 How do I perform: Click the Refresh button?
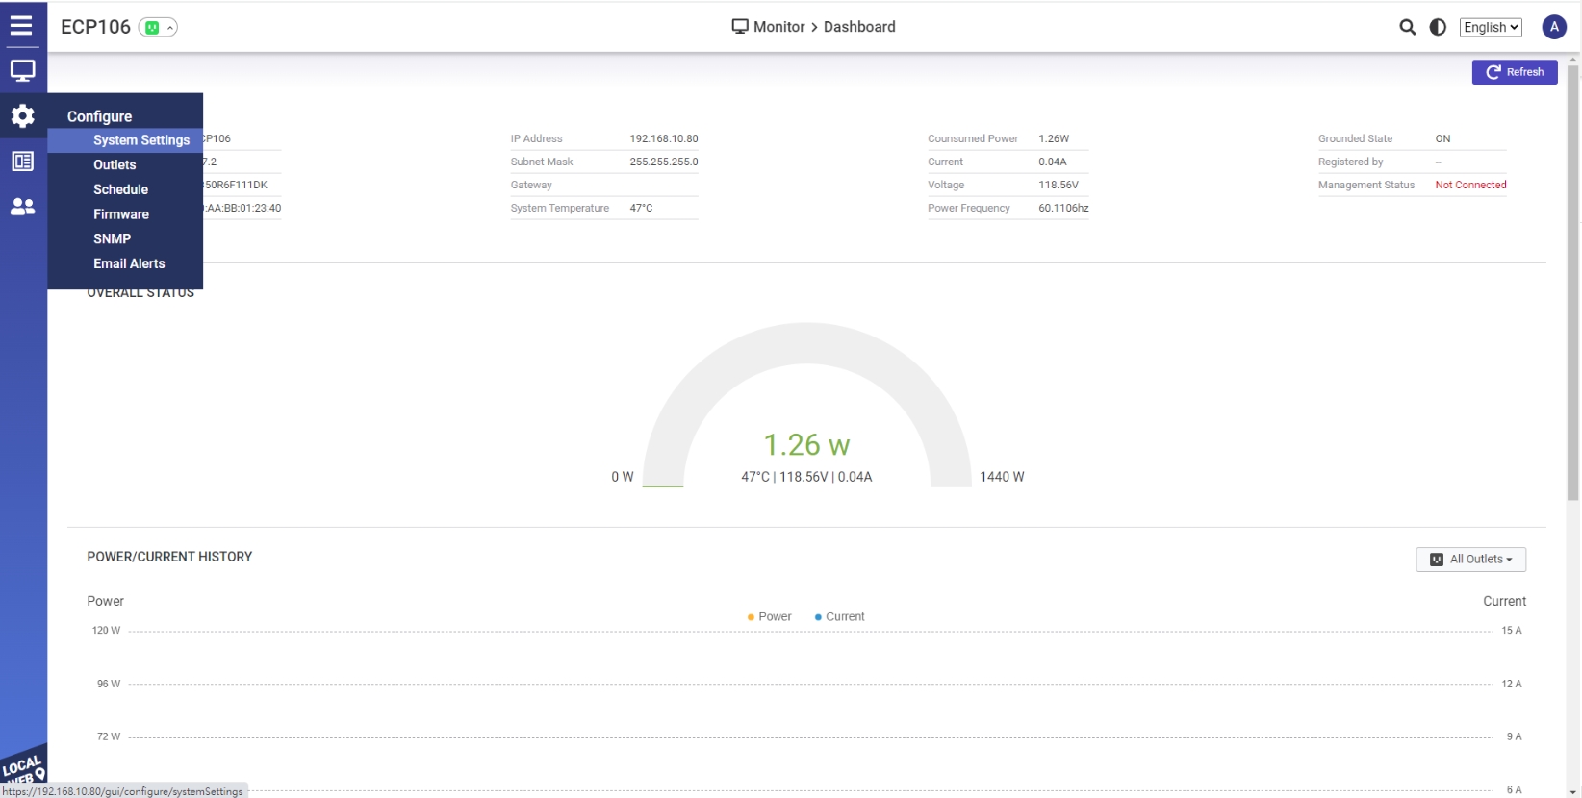coord(1514,72)
